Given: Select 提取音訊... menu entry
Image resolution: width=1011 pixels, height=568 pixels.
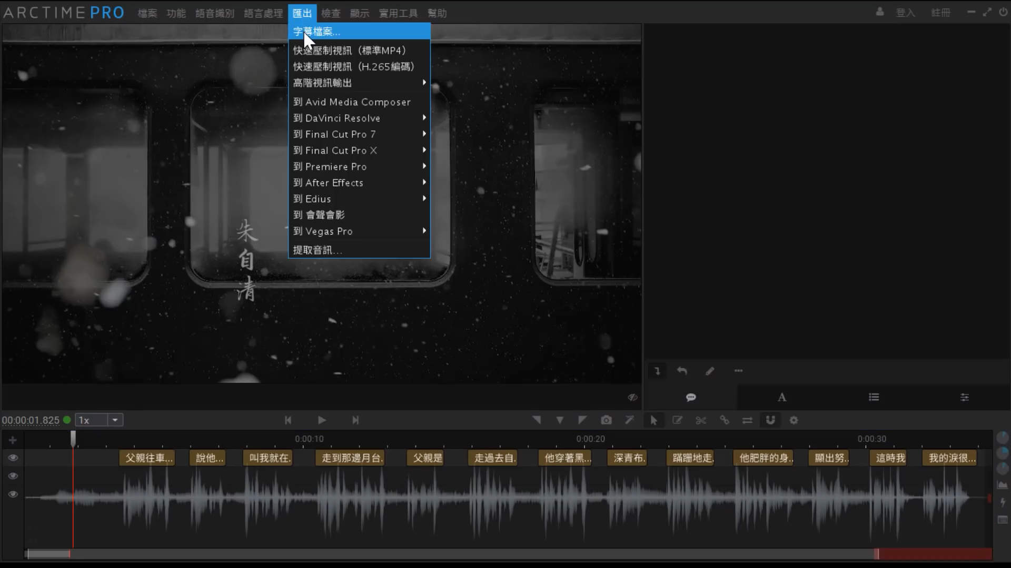Looking at the screenshot, I should tap(318, 250).
